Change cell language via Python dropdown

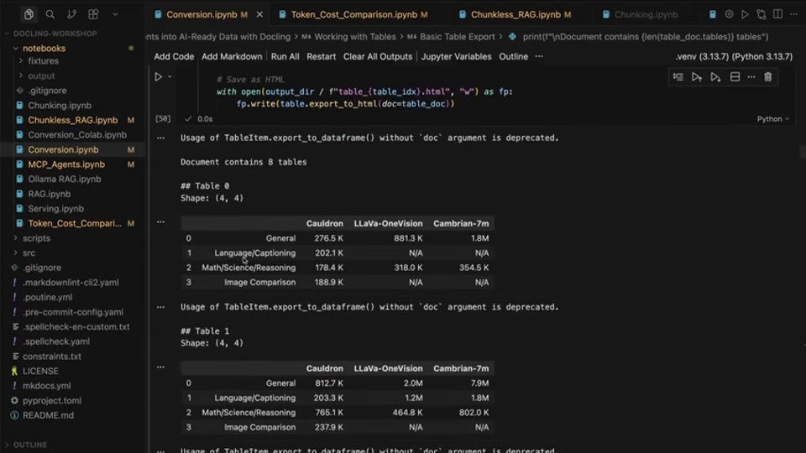point(772,118)
